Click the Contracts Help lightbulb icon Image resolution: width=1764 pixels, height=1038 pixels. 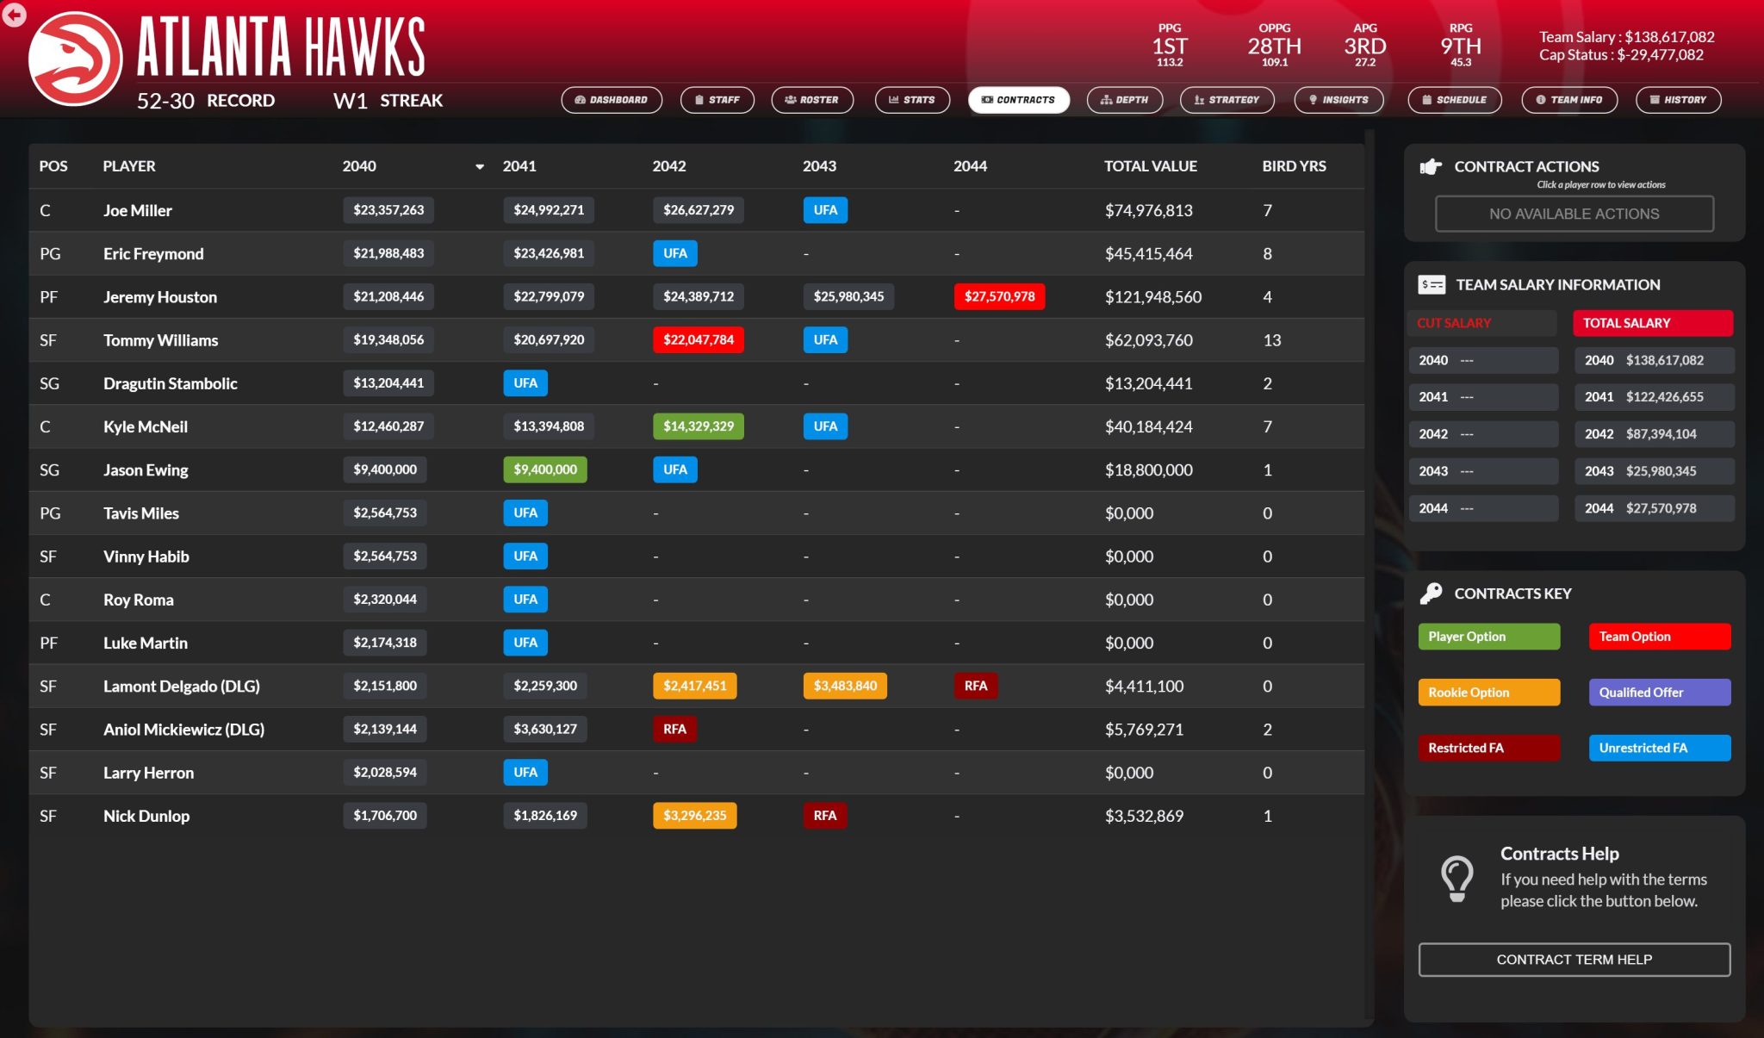pos(1457,878)
